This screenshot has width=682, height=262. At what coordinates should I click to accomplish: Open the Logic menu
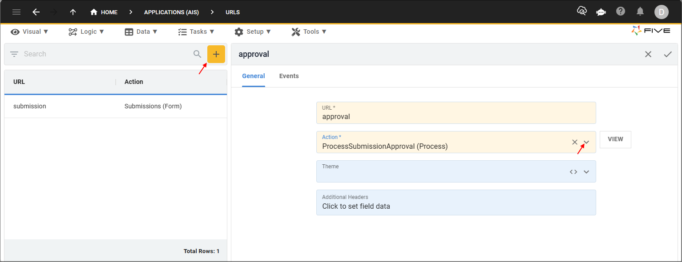pos(86,32)
